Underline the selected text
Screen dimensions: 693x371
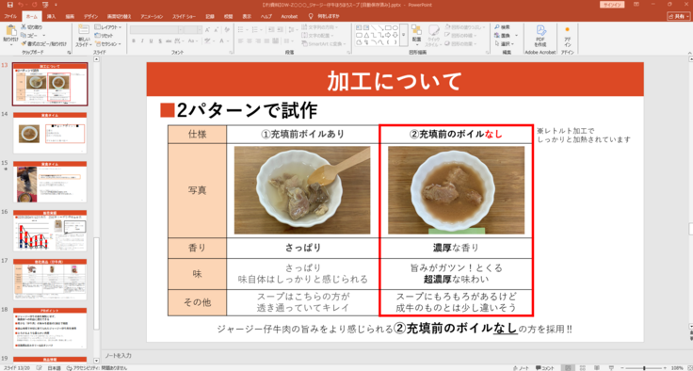point(152,40)
